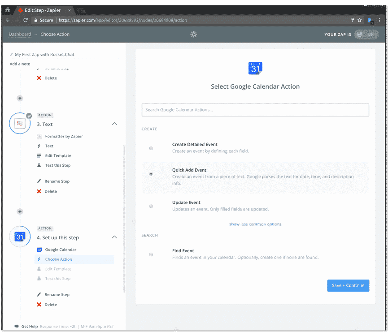
Task: Click 4. Set up this step heading
Action: (x=58, y=237)
